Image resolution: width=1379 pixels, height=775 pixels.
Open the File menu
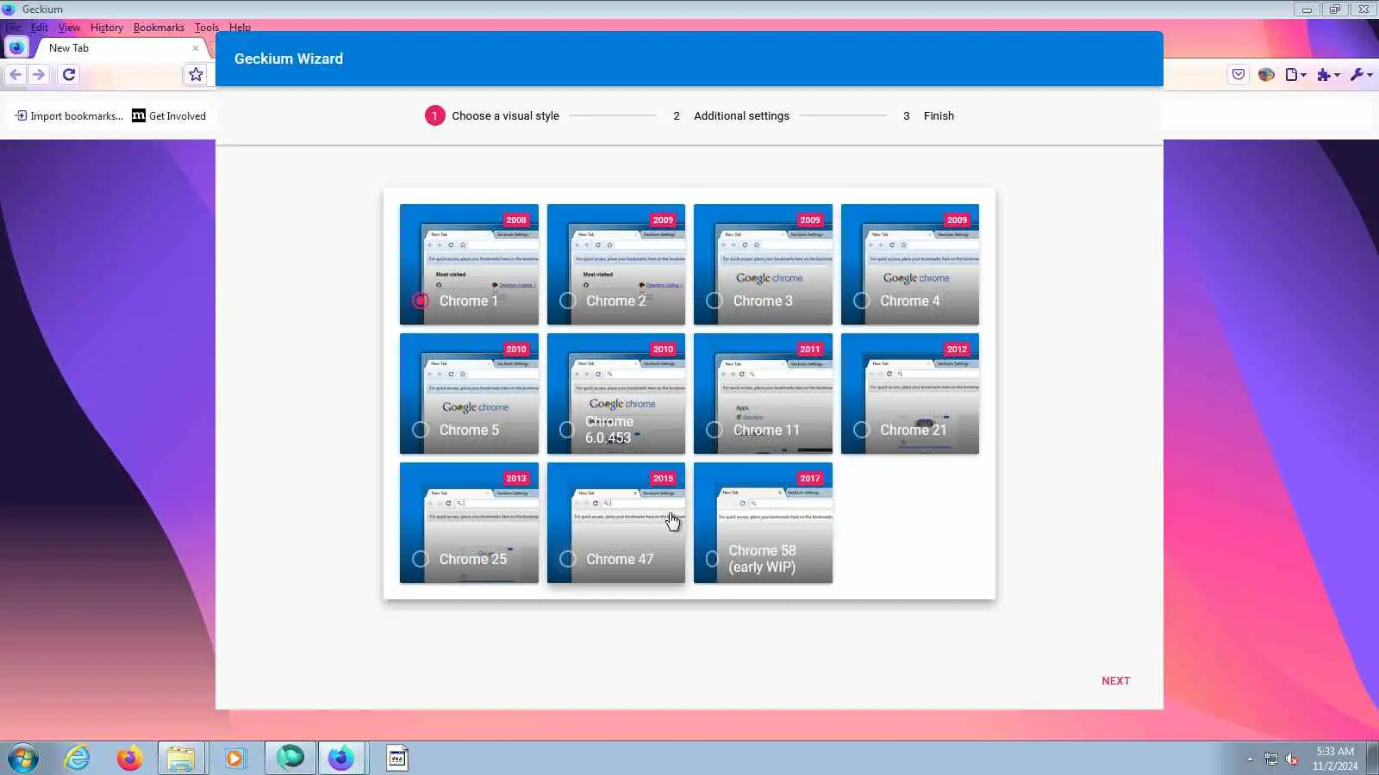(13, 28)
